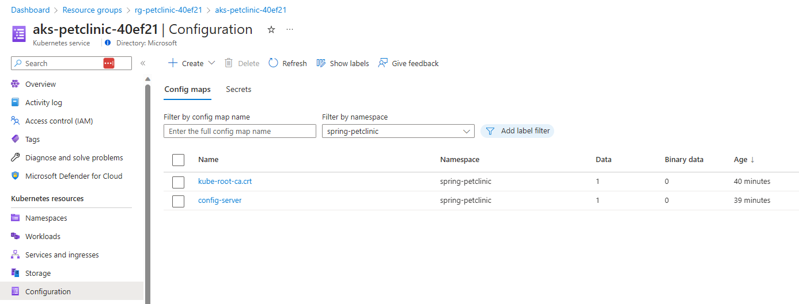Expand the Create dropdown chevron
The width and height of the screenshot is (799, 304).
tap(211, 63)
